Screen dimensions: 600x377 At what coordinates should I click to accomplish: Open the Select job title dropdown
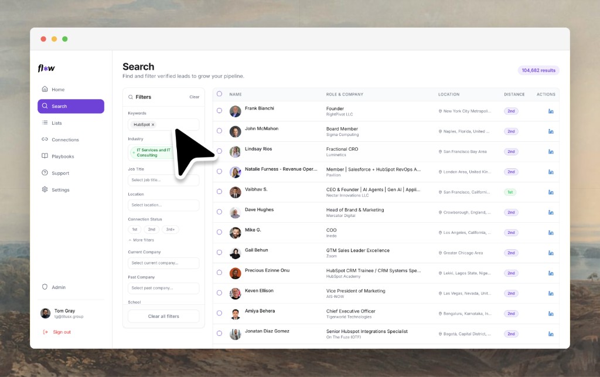pyautogui.click(x=163, y=180)
